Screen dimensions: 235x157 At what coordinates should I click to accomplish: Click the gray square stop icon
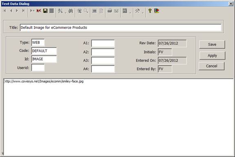point(51,11)
